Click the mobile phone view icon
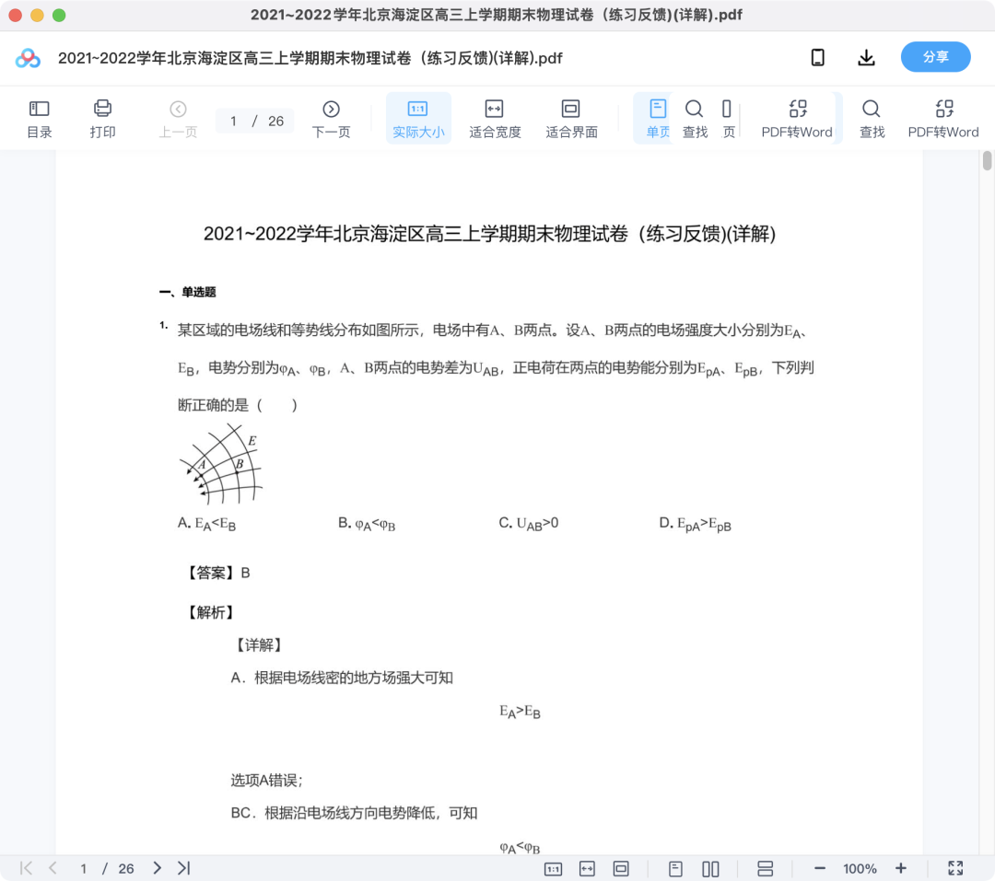 pyautogui.click(x=818, y=58)
